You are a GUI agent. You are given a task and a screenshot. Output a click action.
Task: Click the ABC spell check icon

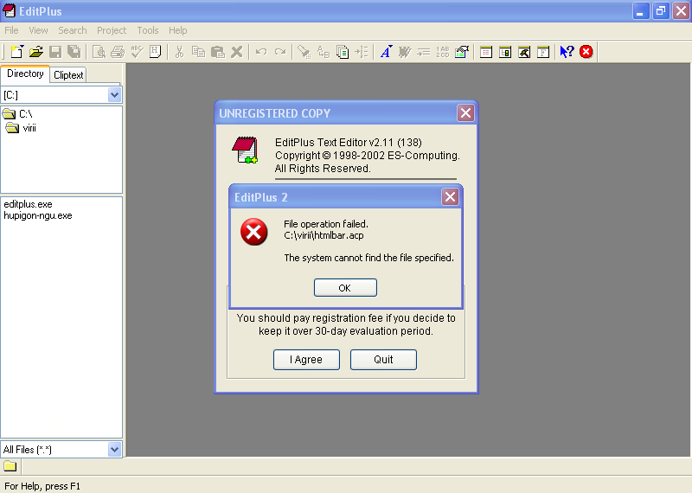(137, 52)
